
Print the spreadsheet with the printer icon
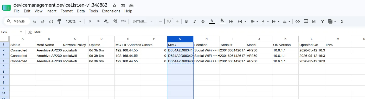pyautogui.click(x=51, y=21)
